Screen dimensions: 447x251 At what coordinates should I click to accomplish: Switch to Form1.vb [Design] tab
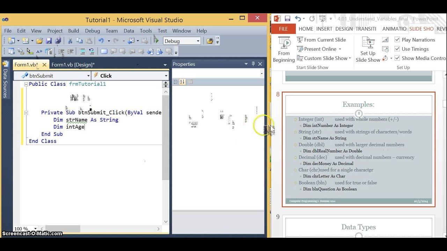point(73,64)
